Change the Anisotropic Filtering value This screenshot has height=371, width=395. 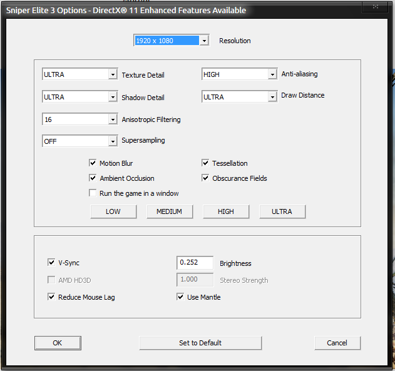tap(80, 119)
